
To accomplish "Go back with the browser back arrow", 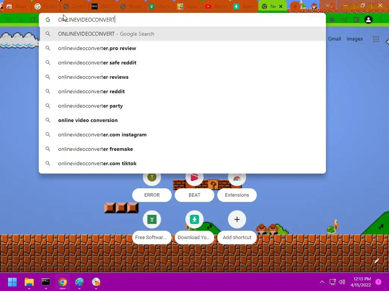I will point(8,20).
